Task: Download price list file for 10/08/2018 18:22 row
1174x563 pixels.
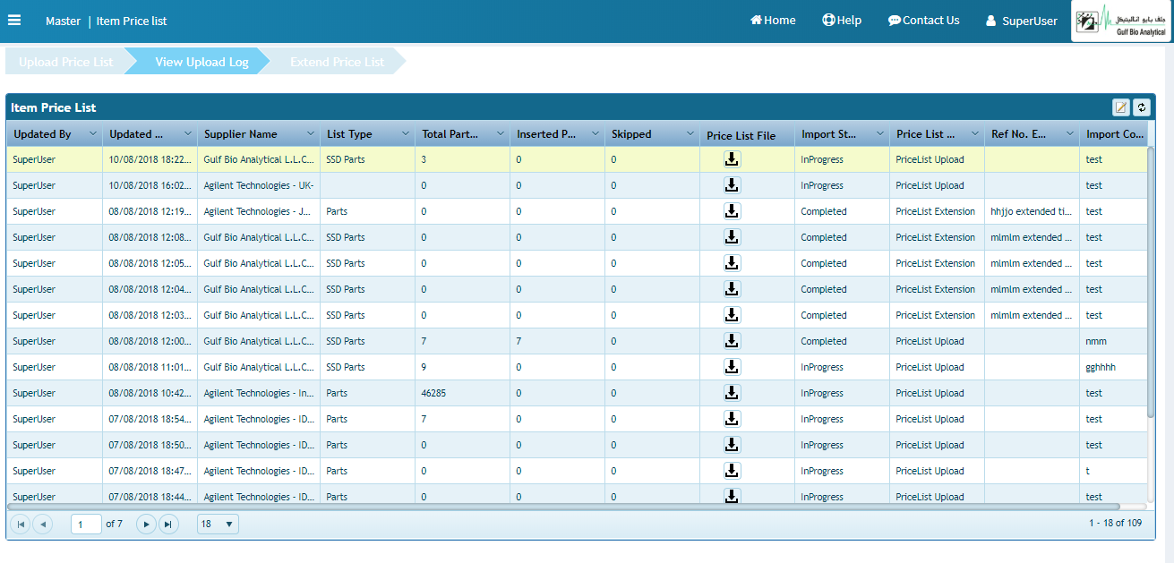Action: click(732, 159)
